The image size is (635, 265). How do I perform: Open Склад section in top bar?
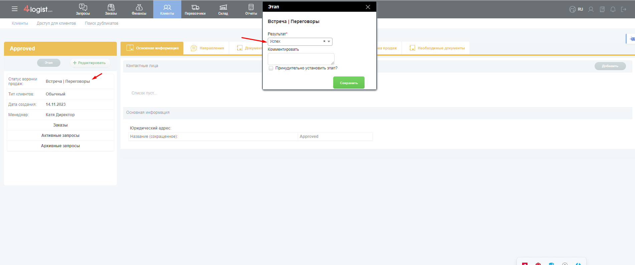(x=223, y=9)
